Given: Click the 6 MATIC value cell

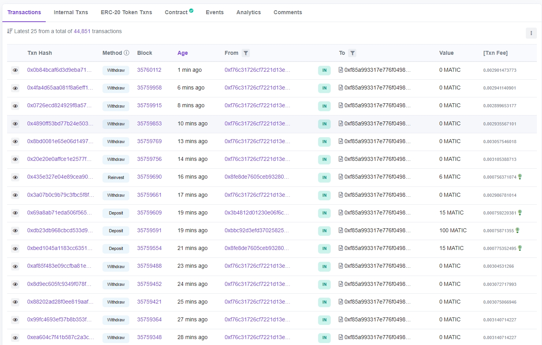Looking at the screenshot, I should pos(450,177).
